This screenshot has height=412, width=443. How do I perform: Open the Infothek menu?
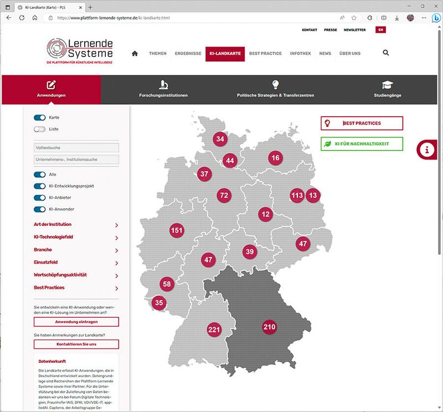300,53
